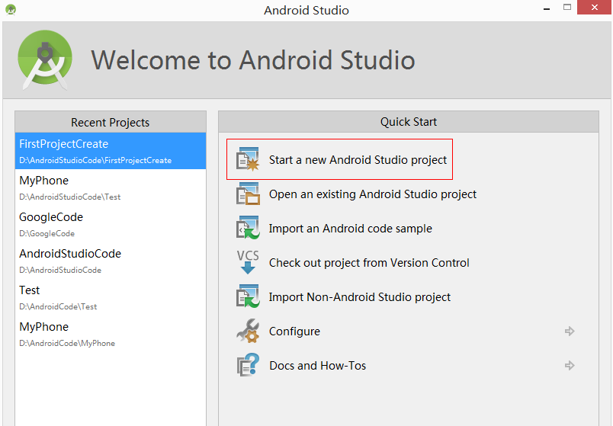Minimize the Android Studio window
The width and height of the screenshot is (613, 426).
click(x=547, y=8)
